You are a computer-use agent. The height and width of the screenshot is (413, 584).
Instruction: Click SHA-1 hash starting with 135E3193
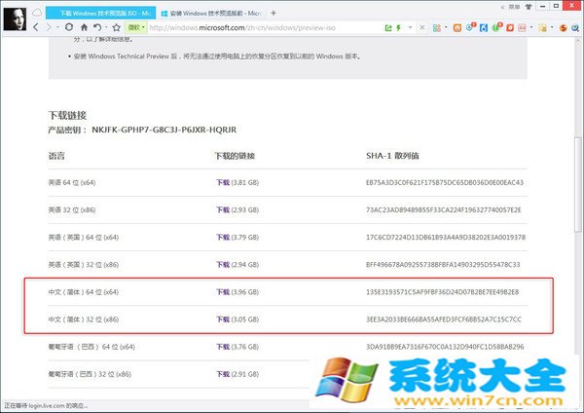coord(443,292)
